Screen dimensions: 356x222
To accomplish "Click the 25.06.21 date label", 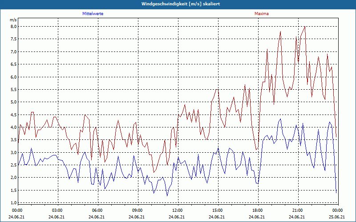I will click(x=338, y=217).
